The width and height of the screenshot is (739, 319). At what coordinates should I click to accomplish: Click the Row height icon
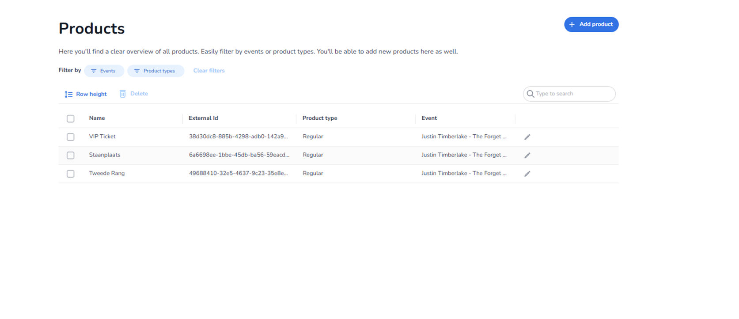[x=68, y=94]
